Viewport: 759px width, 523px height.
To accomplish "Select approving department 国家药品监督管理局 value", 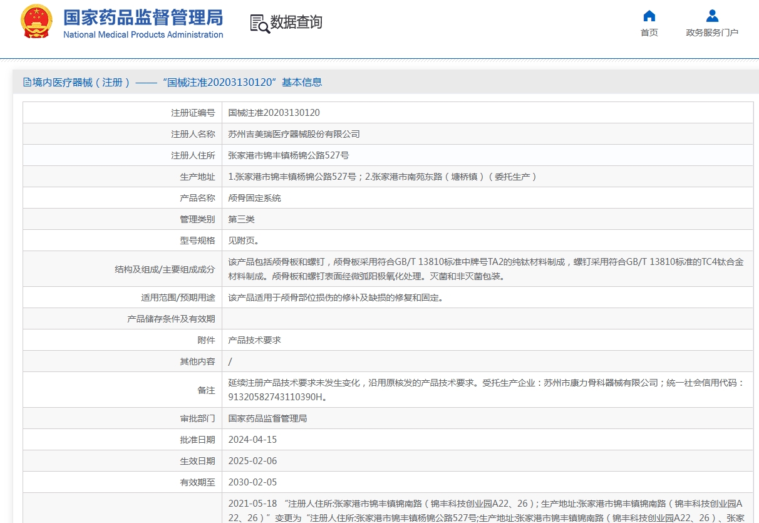I will point(267,418).
